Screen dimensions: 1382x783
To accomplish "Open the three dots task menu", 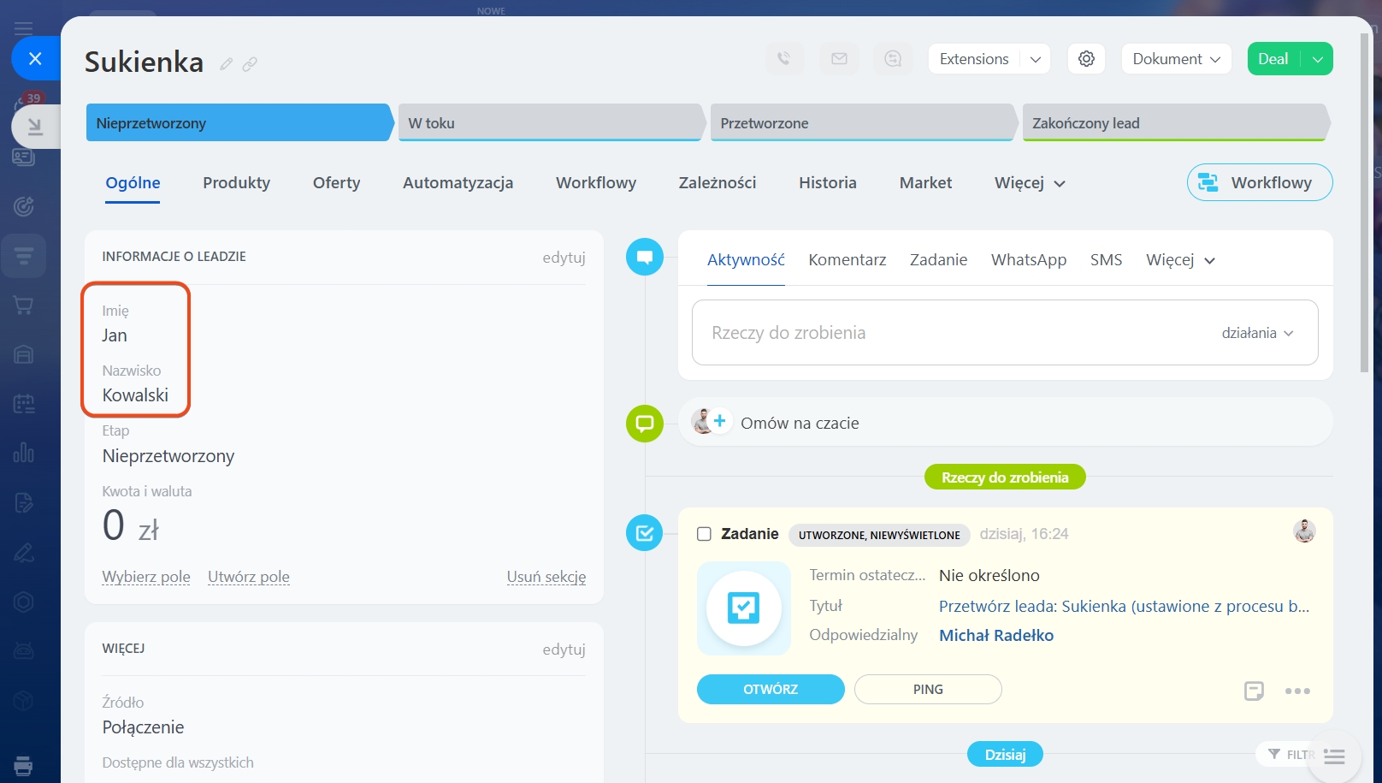I will [1297, 691].
